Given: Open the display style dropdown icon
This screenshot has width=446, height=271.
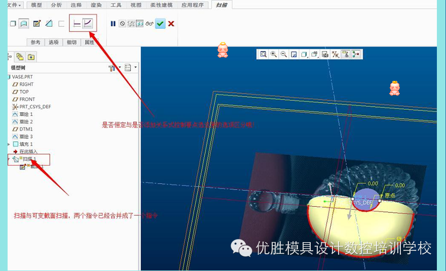Looking at the screenshot, I should tap(304, 54).
